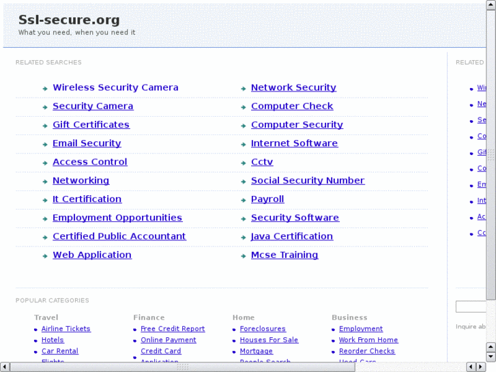Click the horizontal scrollbar left arrow

pos(5,367)
